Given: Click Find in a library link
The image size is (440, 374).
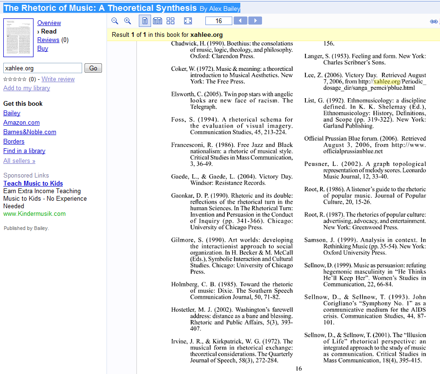Looking at the screenshot, I should (24, 151).
